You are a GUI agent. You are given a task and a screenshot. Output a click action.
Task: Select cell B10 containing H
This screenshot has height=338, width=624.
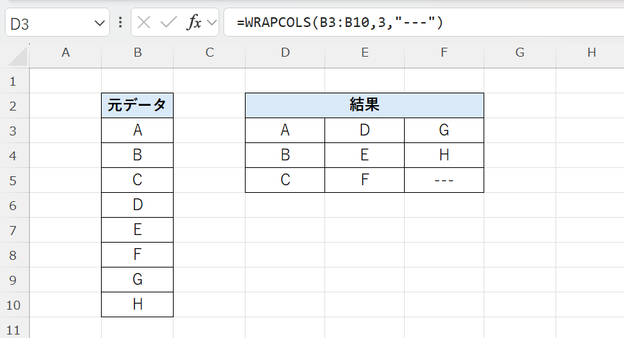(137, 305)
